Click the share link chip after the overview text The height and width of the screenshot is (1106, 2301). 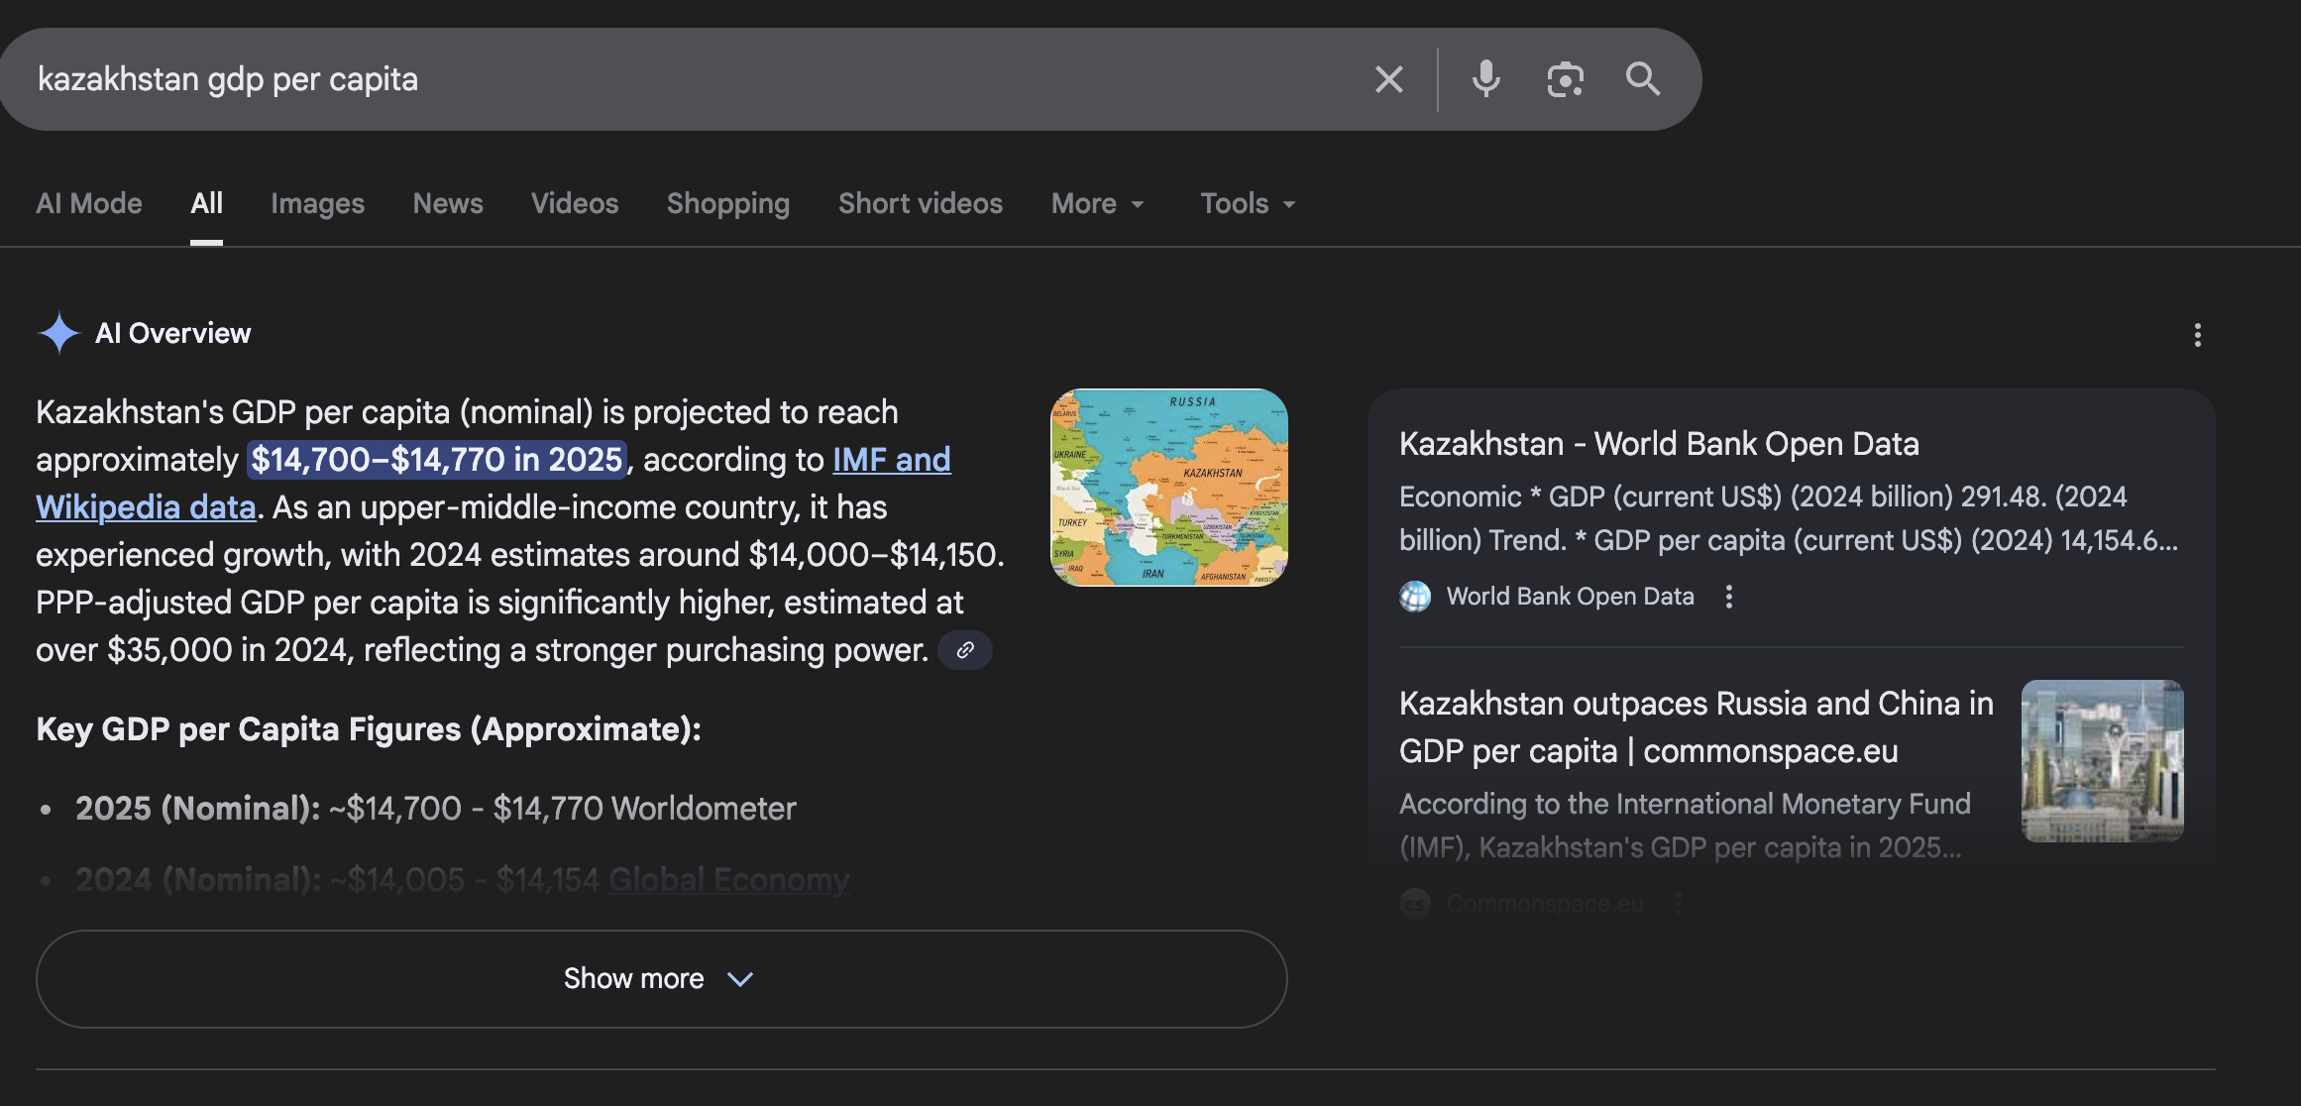[963, 651]
